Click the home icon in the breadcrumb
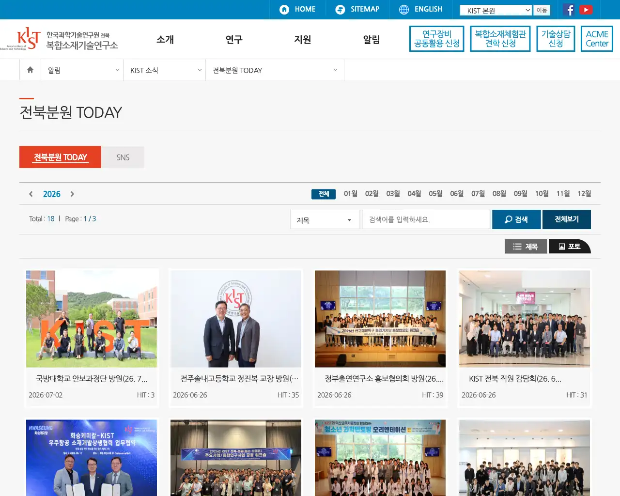This screenshot has height=496, width=620. click(30, 70)
